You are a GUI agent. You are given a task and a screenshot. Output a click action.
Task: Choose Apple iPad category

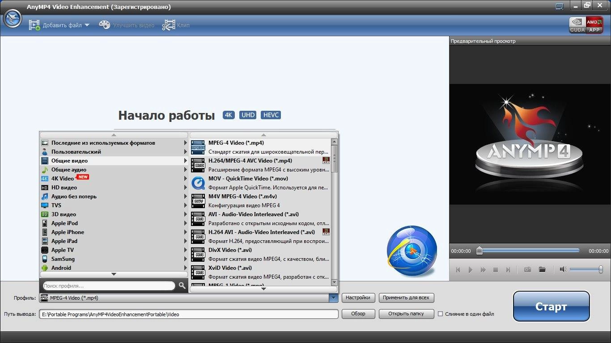[114, 241]
